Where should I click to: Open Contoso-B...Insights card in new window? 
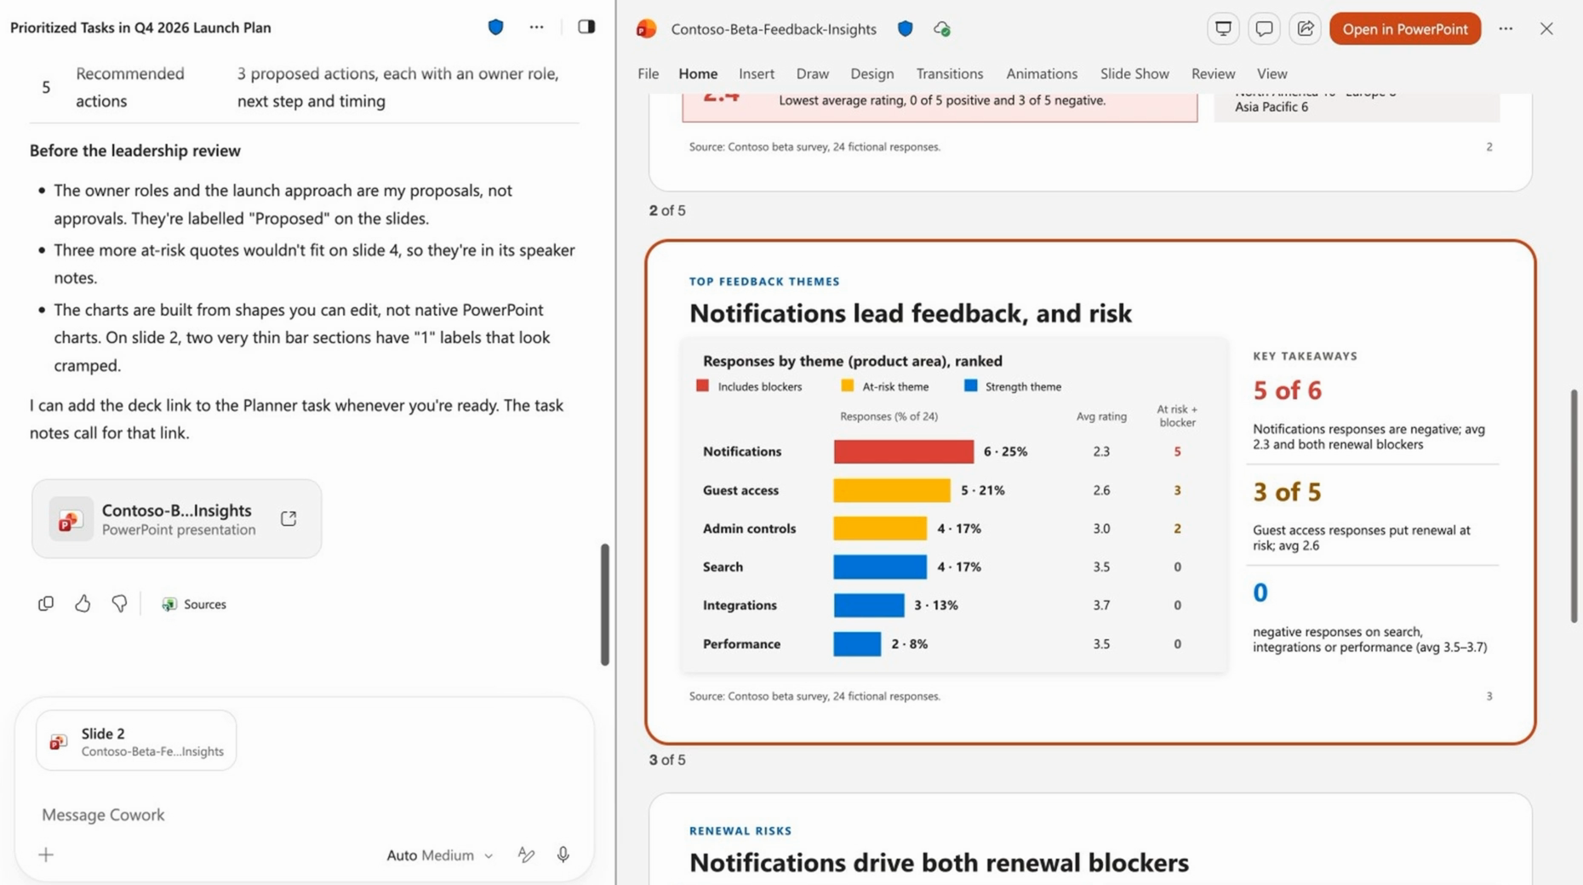(x=289, y=518)
